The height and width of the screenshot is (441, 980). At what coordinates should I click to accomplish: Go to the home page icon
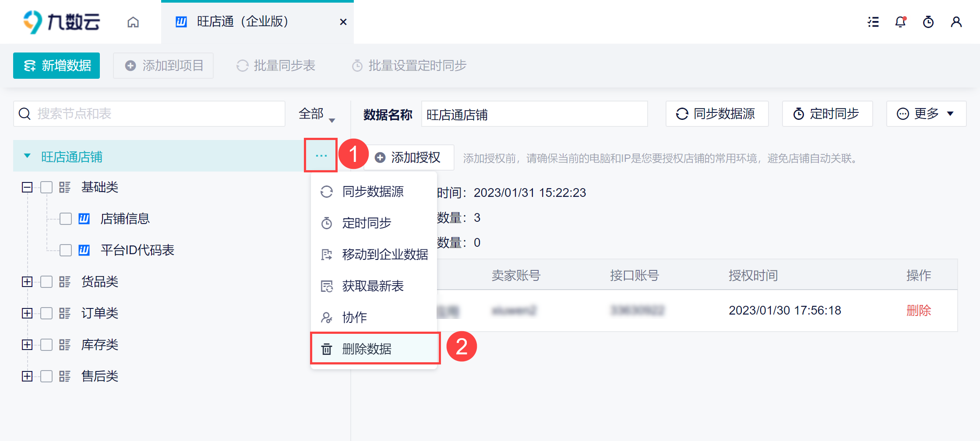click(133, 22)
